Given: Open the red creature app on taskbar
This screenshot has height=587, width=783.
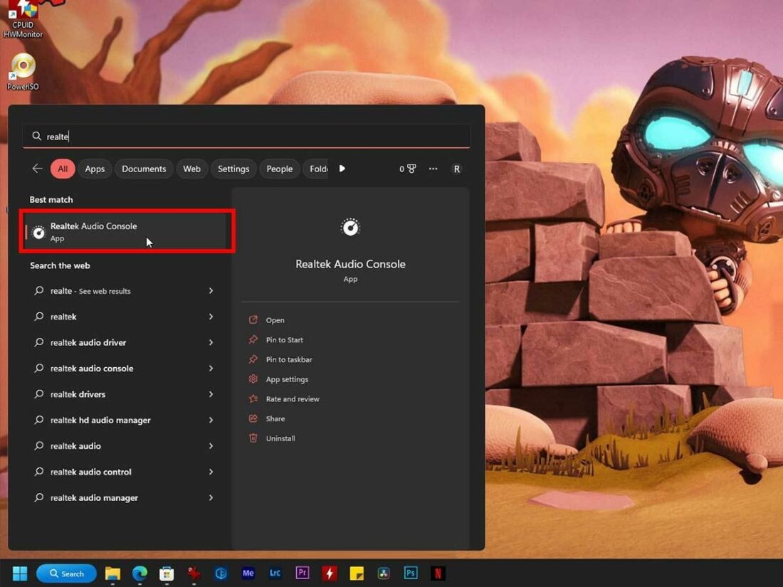Looking at the screenshot, I should point(194,573).
